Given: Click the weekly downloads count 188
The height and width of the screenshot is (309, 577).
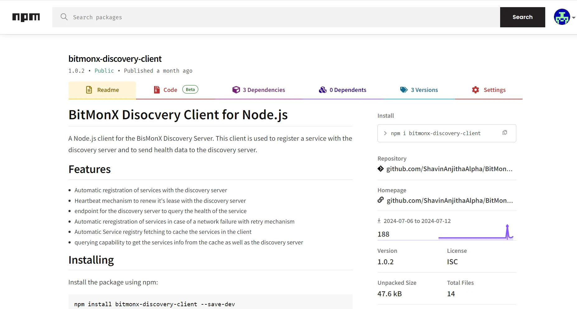Looking at the screenshot, I should tap(383, 234).
